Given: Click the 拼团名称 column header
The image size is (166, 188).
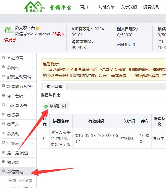Looking at the screenshot, I should click(61, 121).
